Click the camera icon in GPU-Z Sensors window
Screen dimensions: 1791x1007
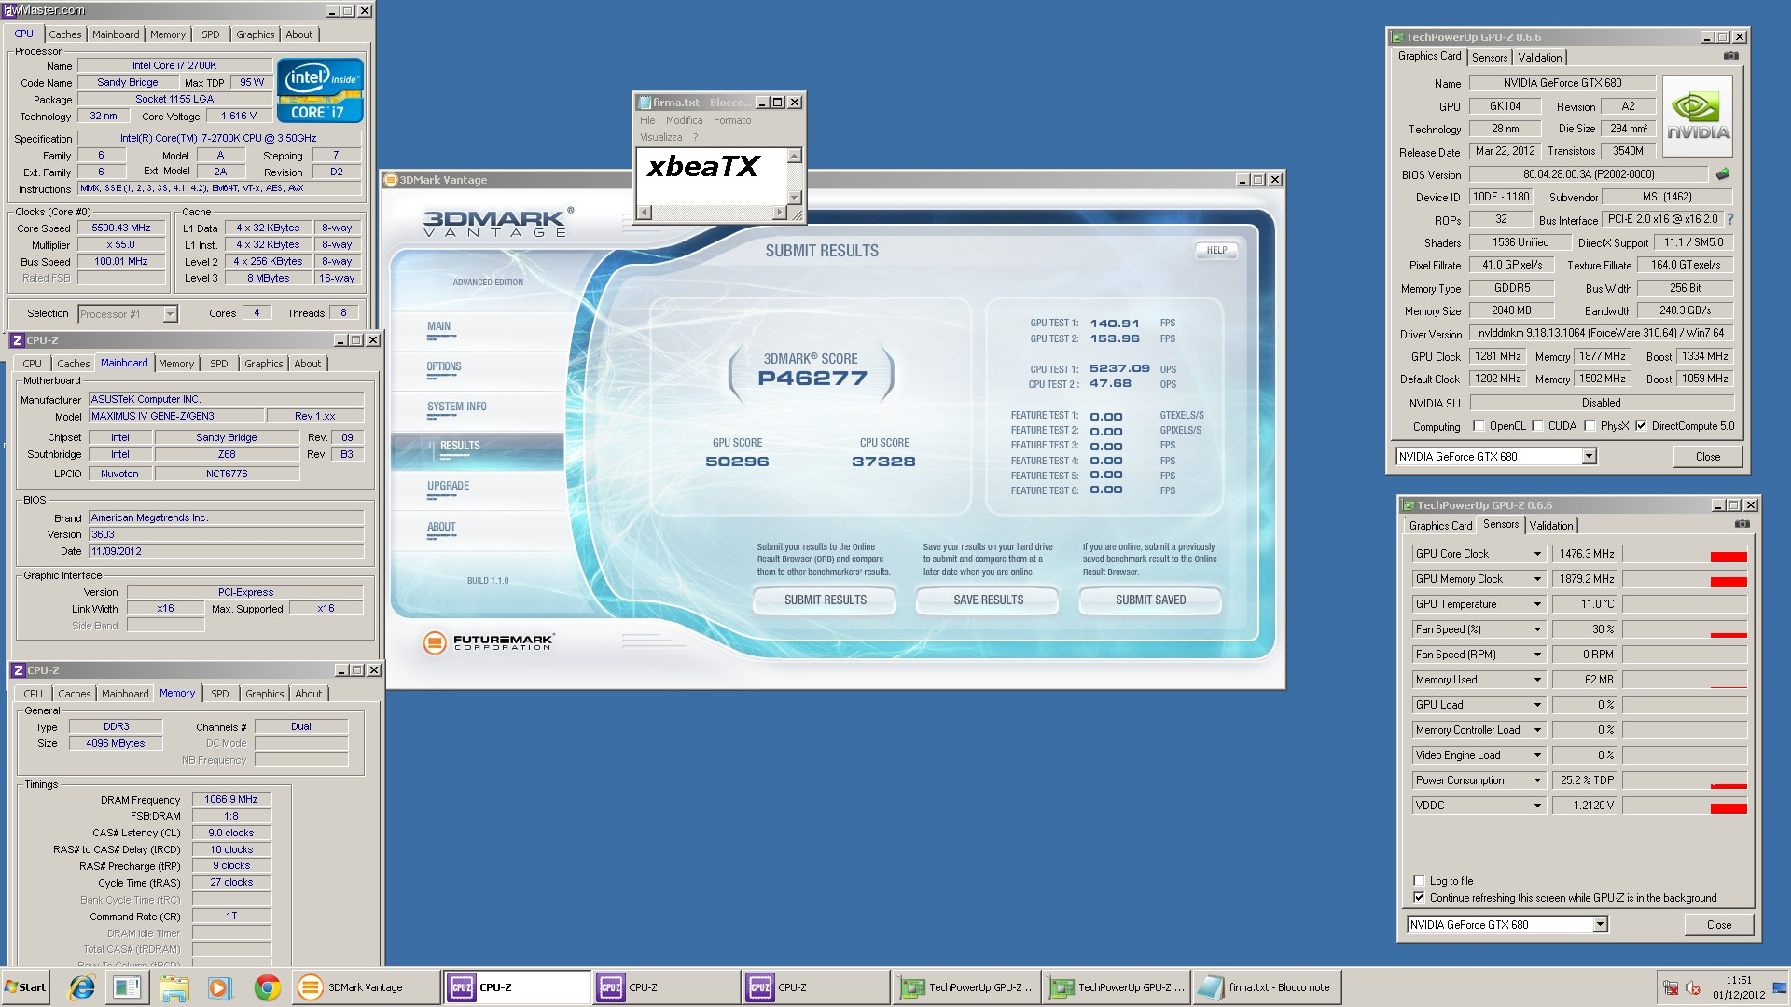click(1742, 524)
